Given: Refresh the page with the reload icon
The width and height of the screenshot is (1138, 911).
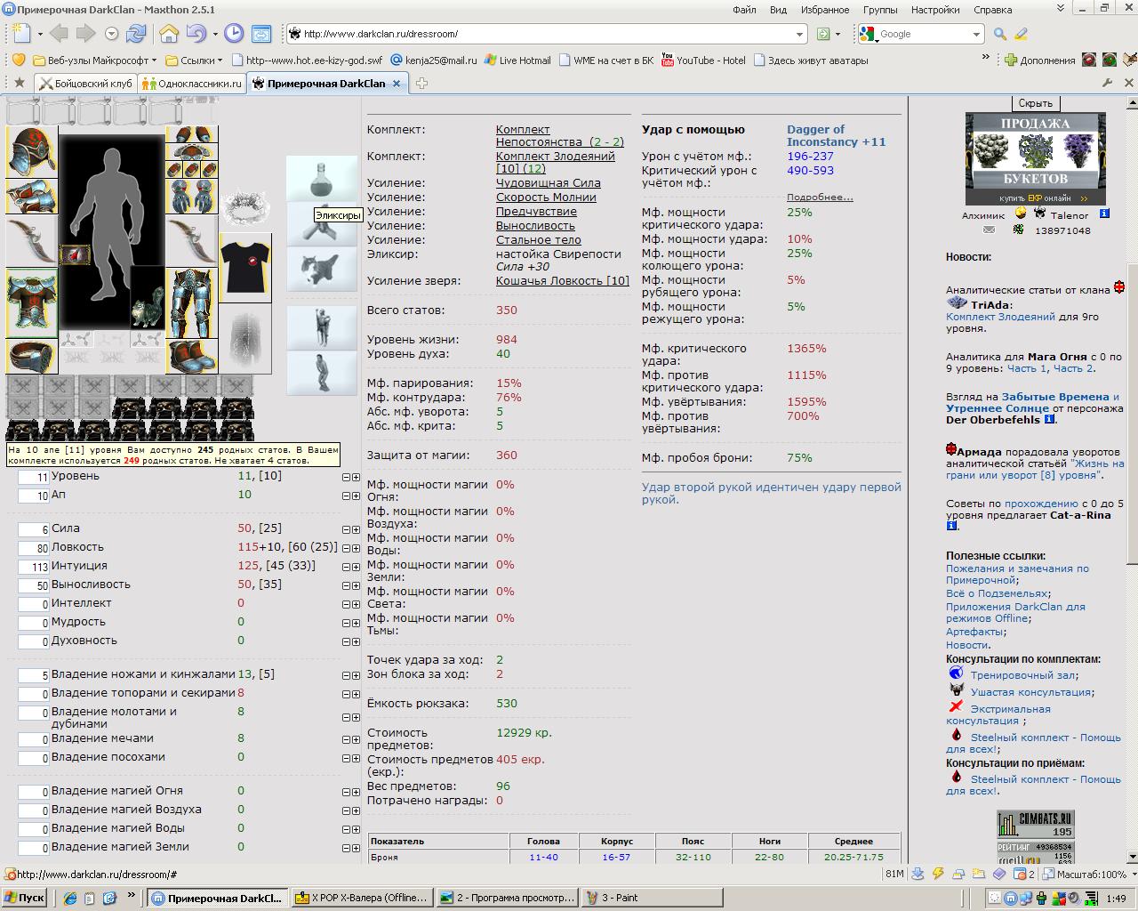Looking at the screenshot, I should (x=136, y=34).
